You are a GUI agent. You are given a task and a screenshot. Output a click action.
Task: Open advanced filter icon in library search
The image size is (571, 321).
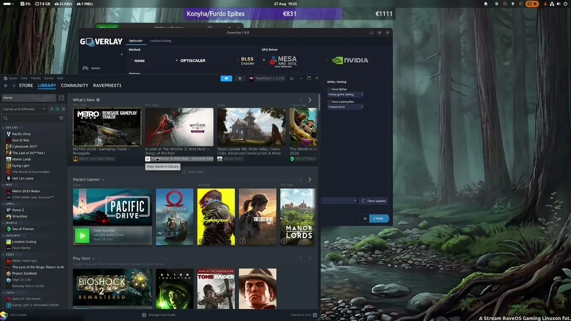pos(61,118)
